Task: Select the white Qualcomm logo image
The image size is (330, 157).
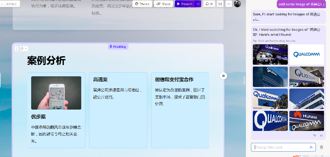Action: pyautogui.click(x=306, y=54)
